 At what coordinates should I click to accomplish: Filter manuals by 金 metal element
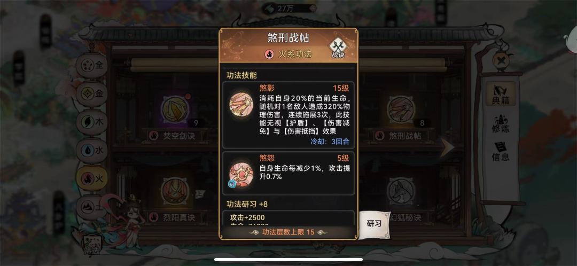92,94
